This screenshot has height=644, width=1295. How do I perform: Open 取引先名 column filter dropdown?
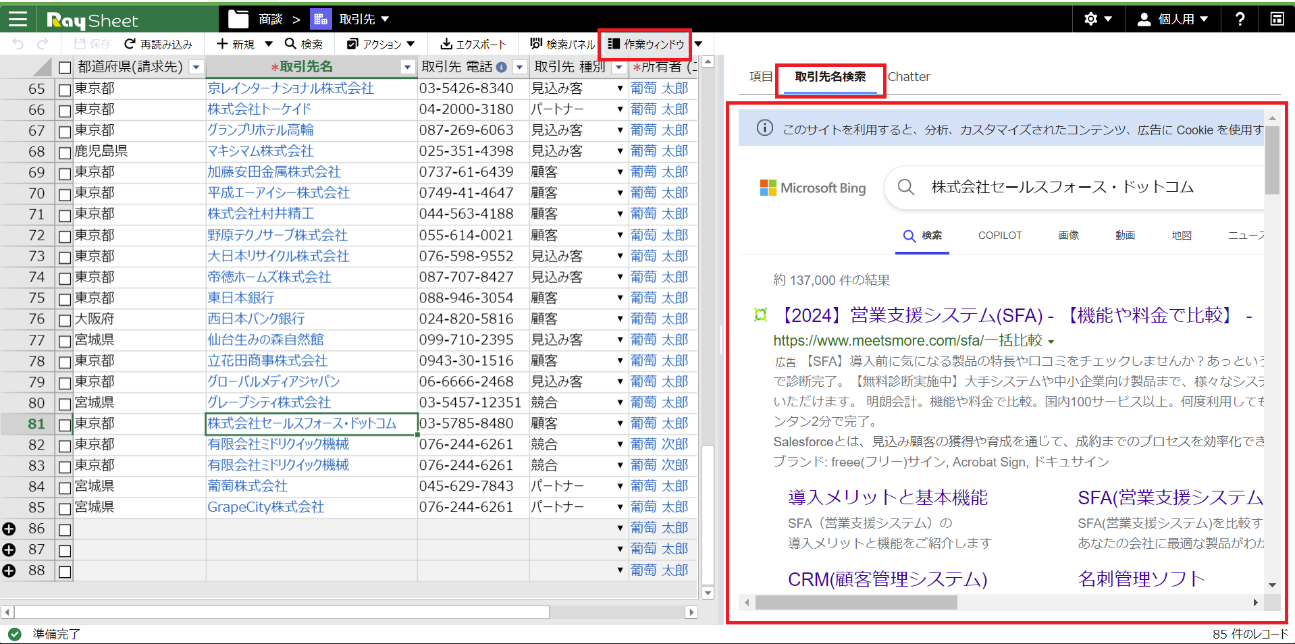407,67
